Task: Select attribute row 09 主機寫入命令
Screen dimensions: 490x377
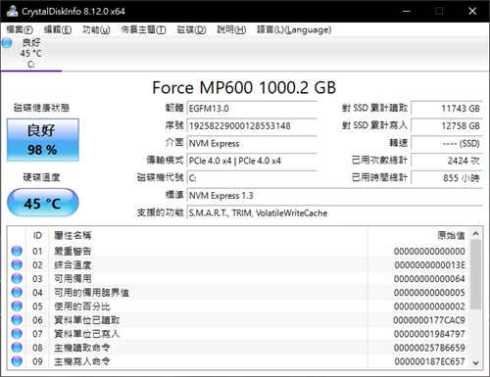Action: pyautogui.click(x=239, y=361)
